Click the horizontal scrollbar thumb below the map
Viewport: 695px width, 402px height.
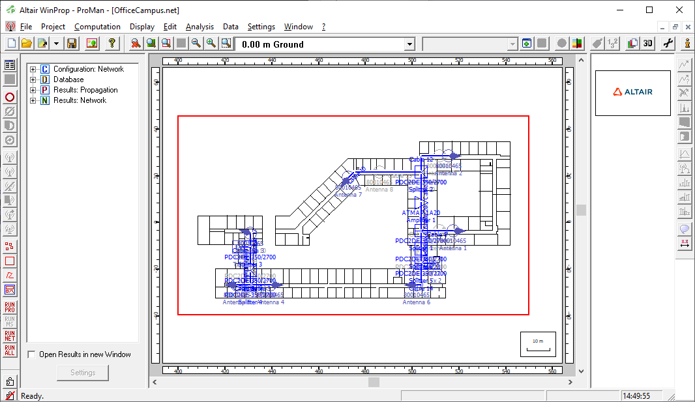pyautogui.click(x=374, y=382)
